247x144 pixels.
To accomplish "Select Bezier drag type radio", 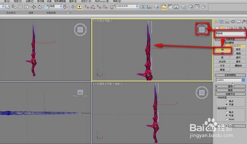I will tap(227, 119).
